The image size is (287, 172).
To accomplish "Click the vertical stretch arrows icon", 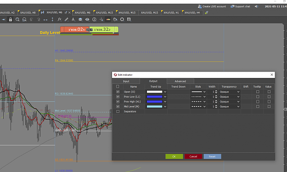I will (52, 19).
